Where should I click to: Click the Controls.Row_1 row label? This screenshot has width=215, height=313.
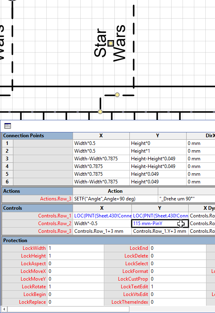pos(37,216)
